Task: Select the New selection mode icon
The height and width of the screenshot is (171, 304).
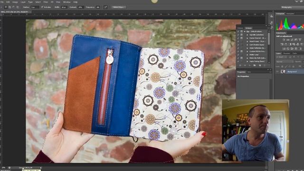Action: coord(6,7)
